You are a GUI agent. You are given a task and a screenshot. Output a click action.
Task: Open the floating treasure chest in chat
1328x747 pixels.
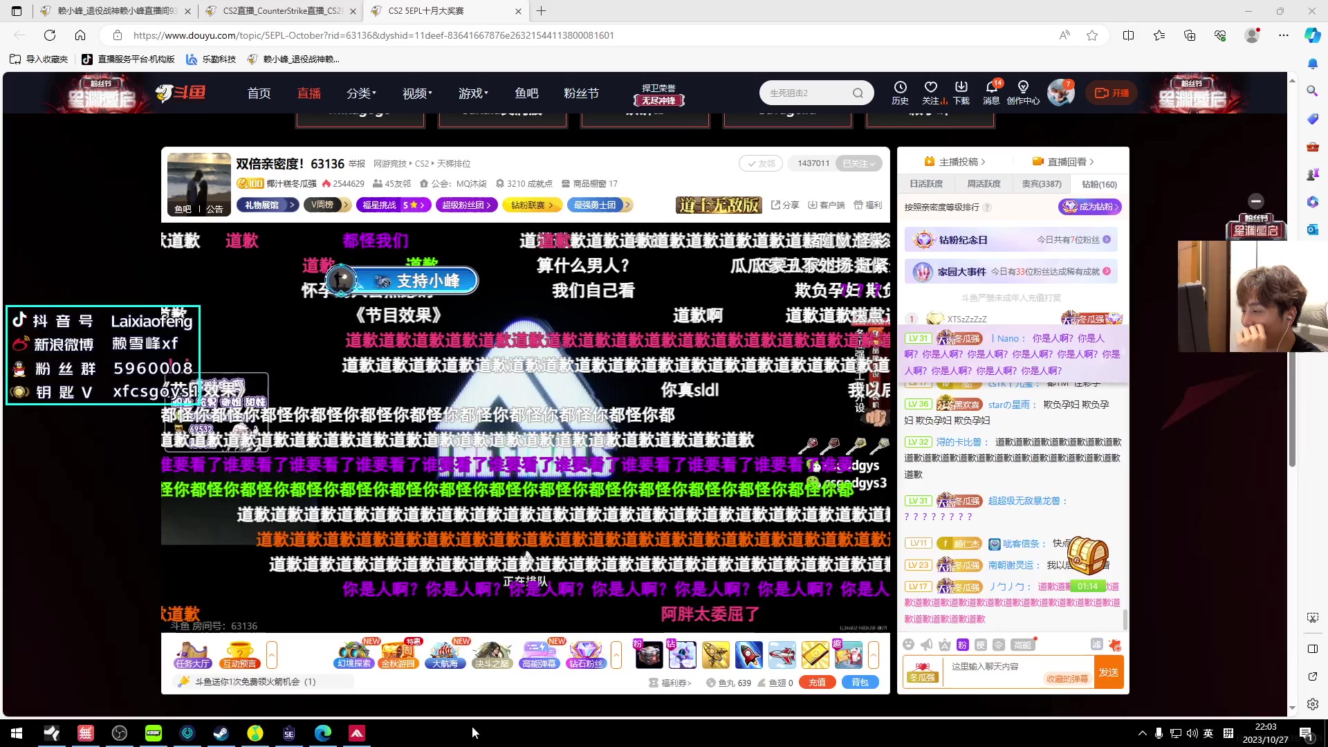[1087, 555]
